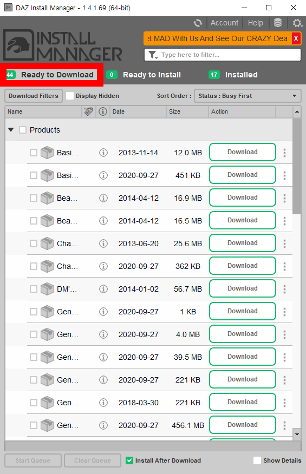Show info for the 25.6 MB Cha… product
The height and width of the screenshot is (474, 306).
click(103, 243)
